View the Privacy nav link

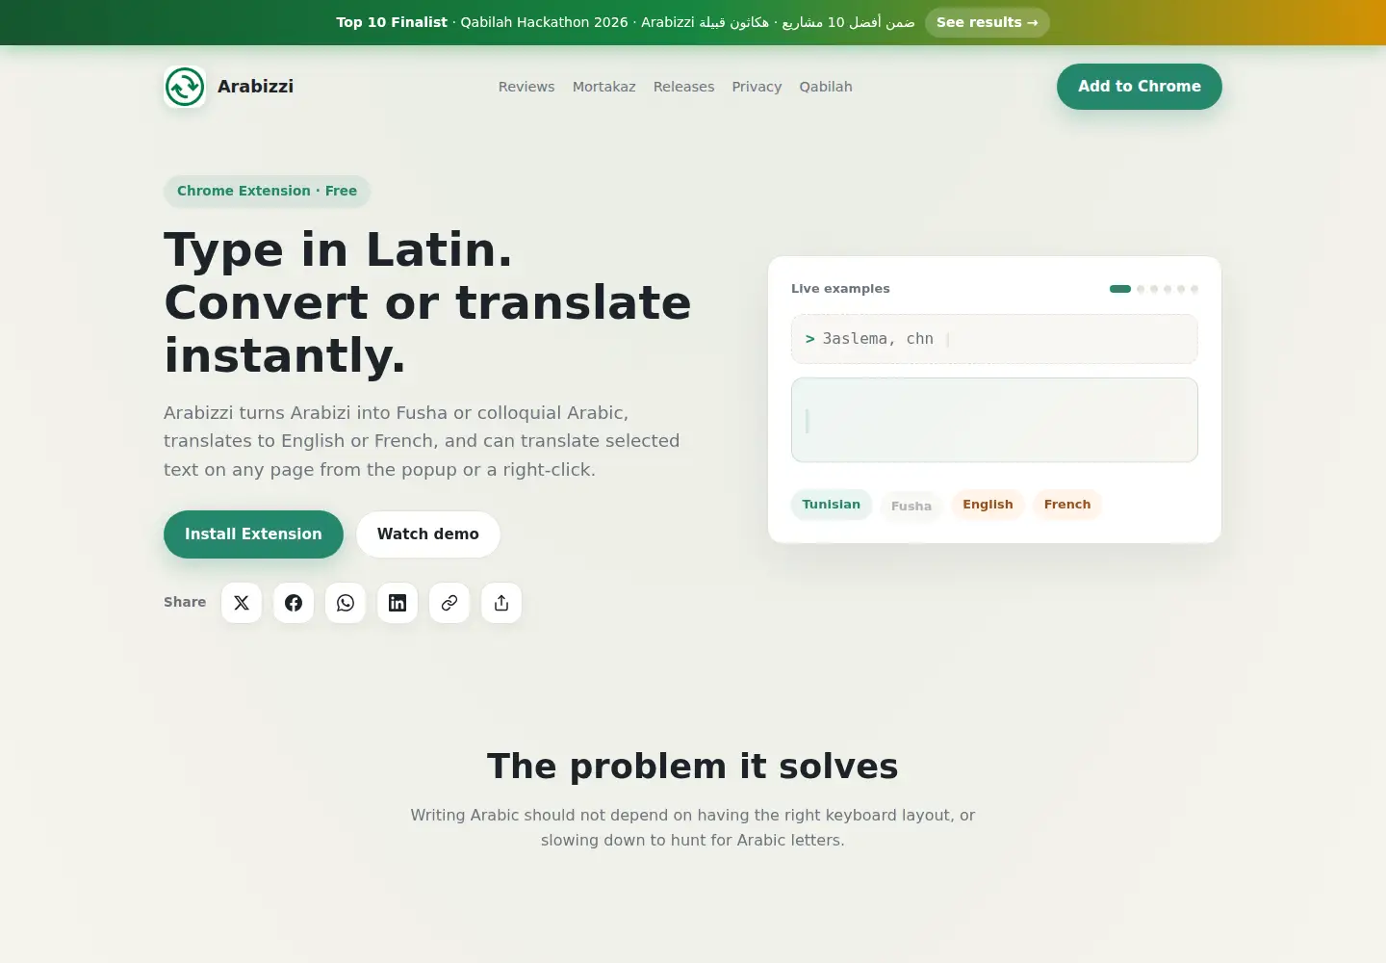click(757, 87)
